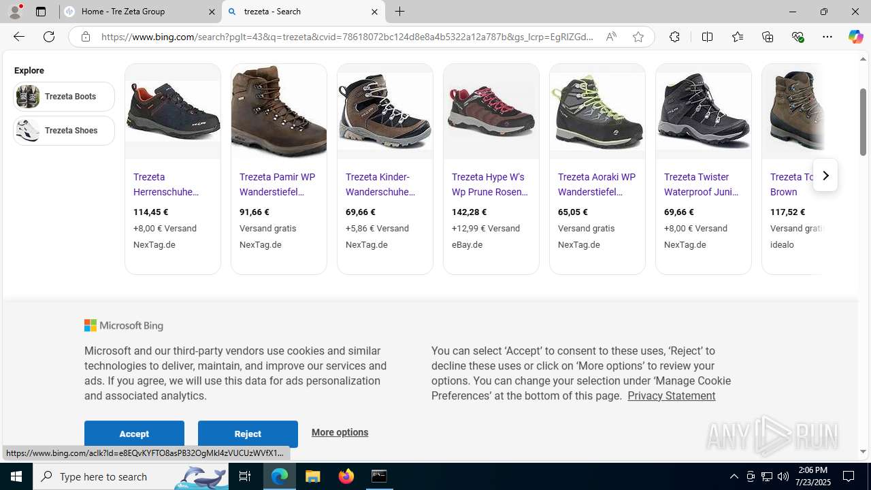
Task: Open More options for cookies
Action: 340,432
